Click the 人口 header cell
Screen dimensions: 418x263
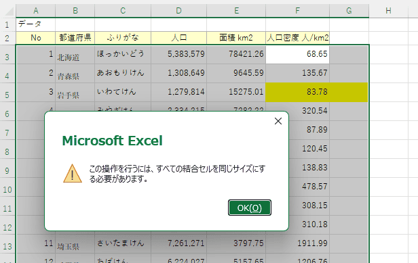(x=179, y=38)
